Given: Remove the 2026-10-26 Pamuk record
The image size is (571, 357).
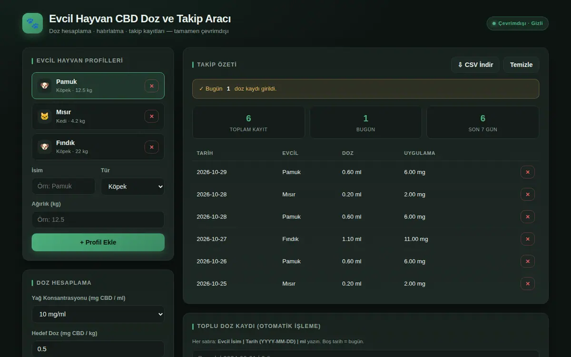Looking at the screenshot, I should click(527, 261).
